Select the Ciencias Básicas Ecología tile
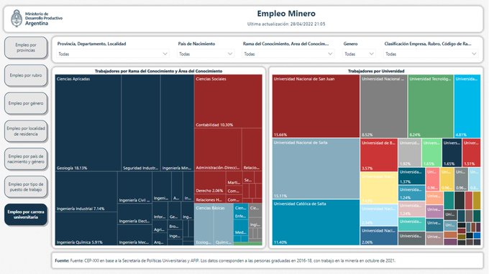Viewport: 489px width, 274px height. tap(204, 225)
